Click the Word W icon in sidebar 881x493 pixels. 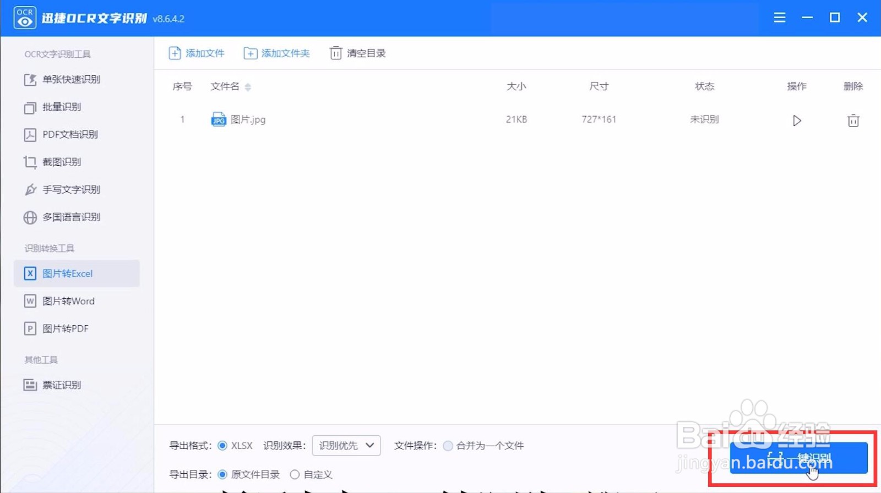30,301
